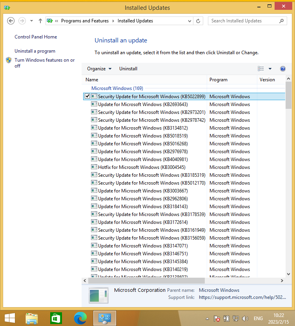Click the vertical scrollbar up arrow
This screenshot has height=326, width=295.
288,79
